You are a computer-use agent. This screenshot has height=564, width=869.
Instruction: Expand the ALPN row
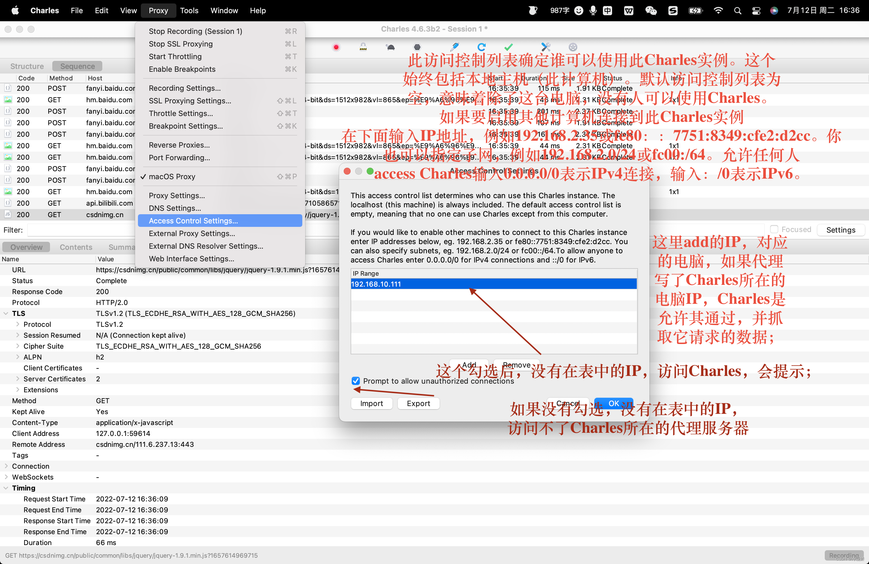18,357
